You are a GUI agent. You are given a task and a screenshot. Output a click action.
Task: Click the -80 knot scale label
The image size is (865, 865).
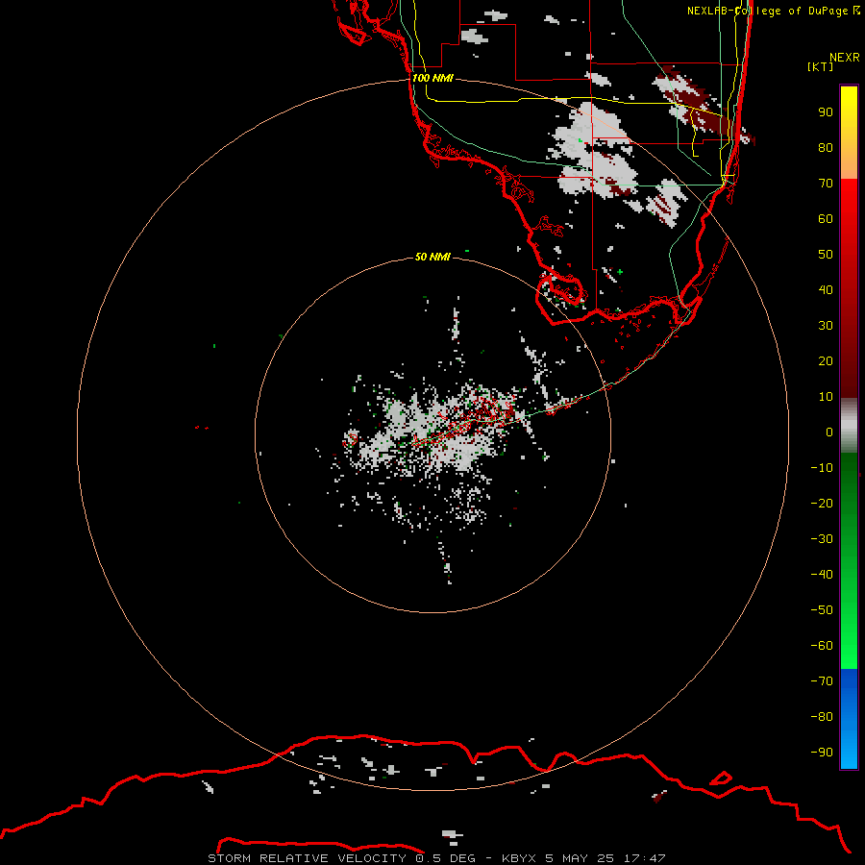(822, 717)
